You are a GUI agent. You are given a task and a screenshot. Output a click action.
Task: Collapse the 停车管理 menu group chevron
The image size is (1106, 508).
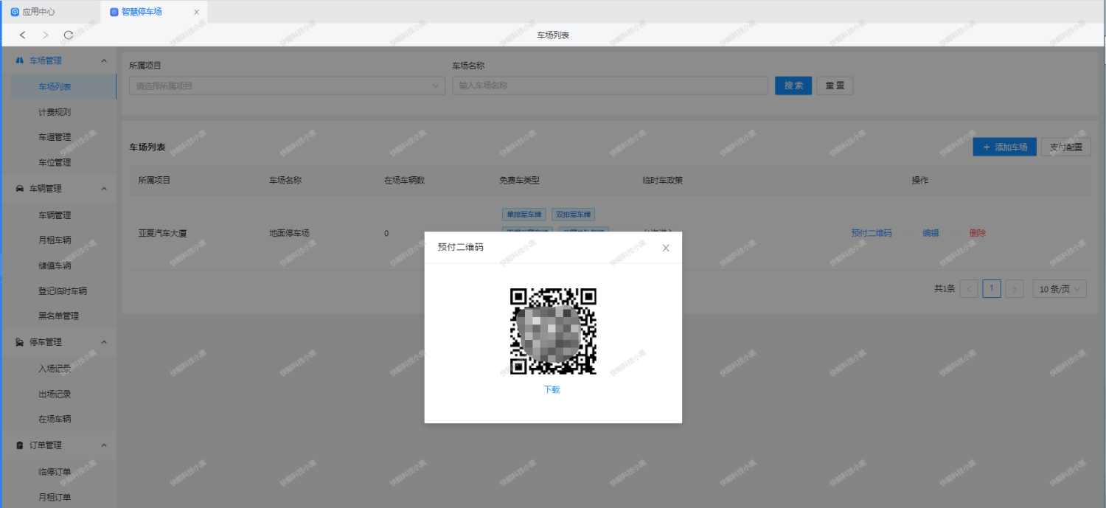click(104, 342)
